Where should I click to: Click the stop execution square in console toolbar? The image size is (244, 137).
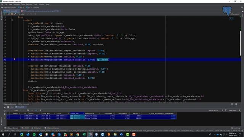pyautogui.click(x=35, y=14)
